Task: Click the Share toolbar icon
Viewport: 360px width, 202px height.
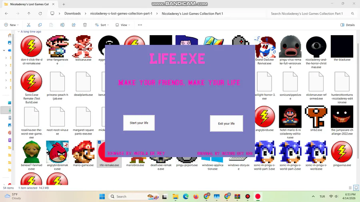Action: point(74,25)
